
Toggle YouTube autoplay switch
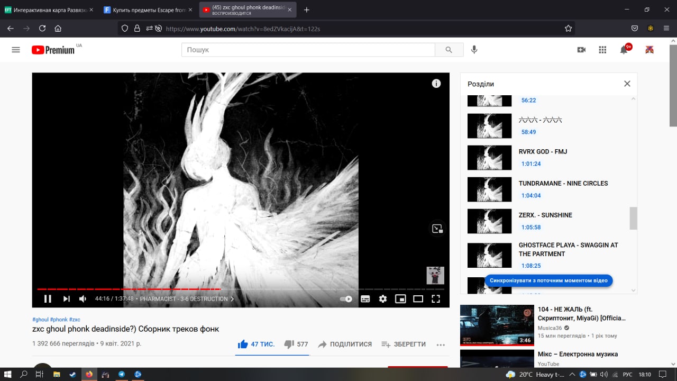(x=346, y=299)
